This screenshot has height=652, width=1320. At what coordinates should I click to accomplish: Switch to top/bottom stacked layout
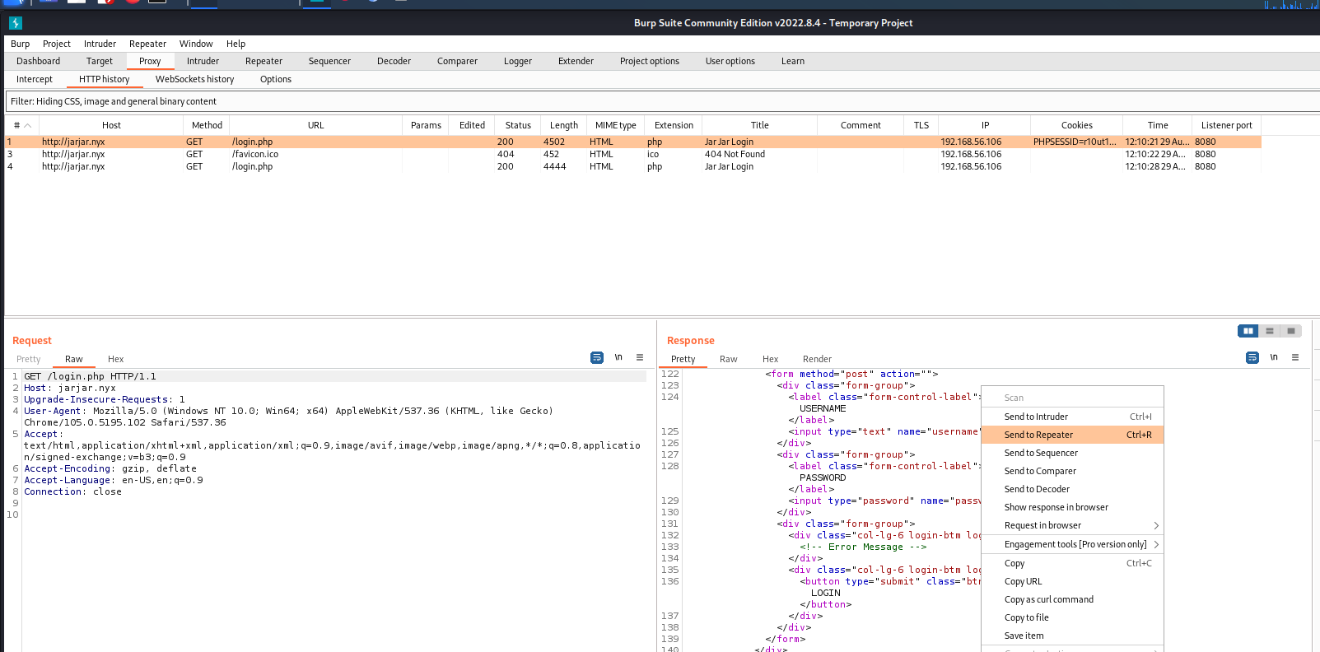[1270, 331]
